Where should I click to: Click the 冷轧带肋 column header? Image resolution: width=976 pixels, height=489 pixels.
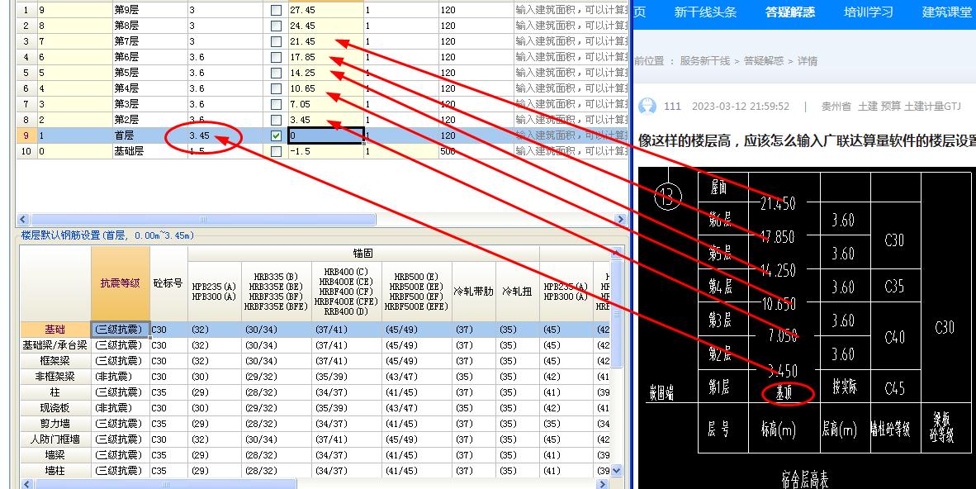[x=473, y=292]
